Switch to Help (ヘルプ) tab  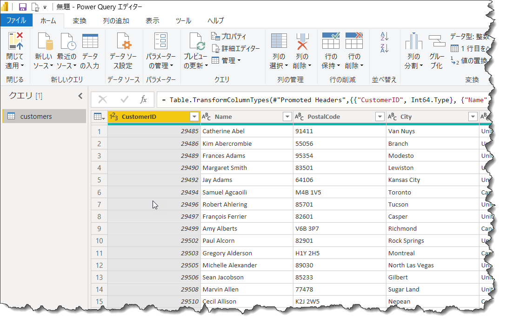(x=216, y=21)
